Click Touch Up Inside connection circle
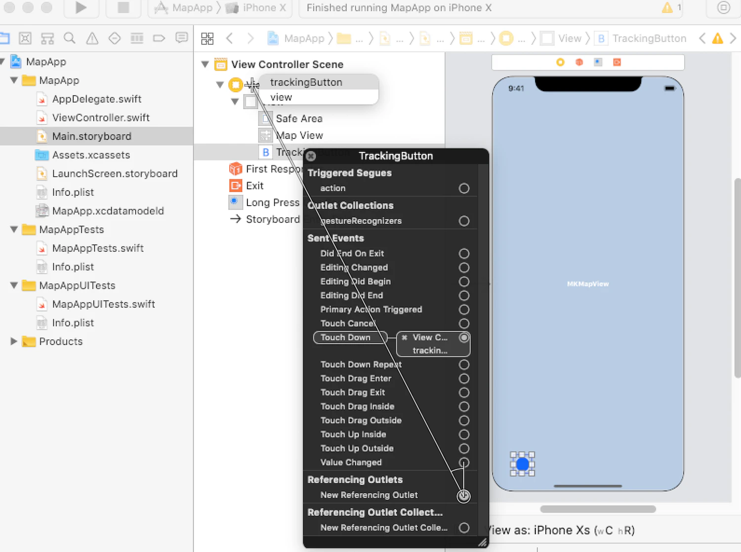 tap(464, 434)
